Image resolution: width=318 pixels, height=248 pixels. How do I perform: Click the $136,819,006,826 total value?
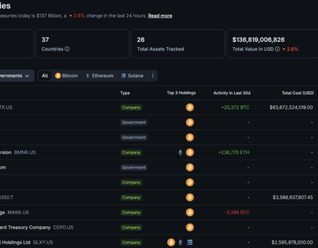258,40
